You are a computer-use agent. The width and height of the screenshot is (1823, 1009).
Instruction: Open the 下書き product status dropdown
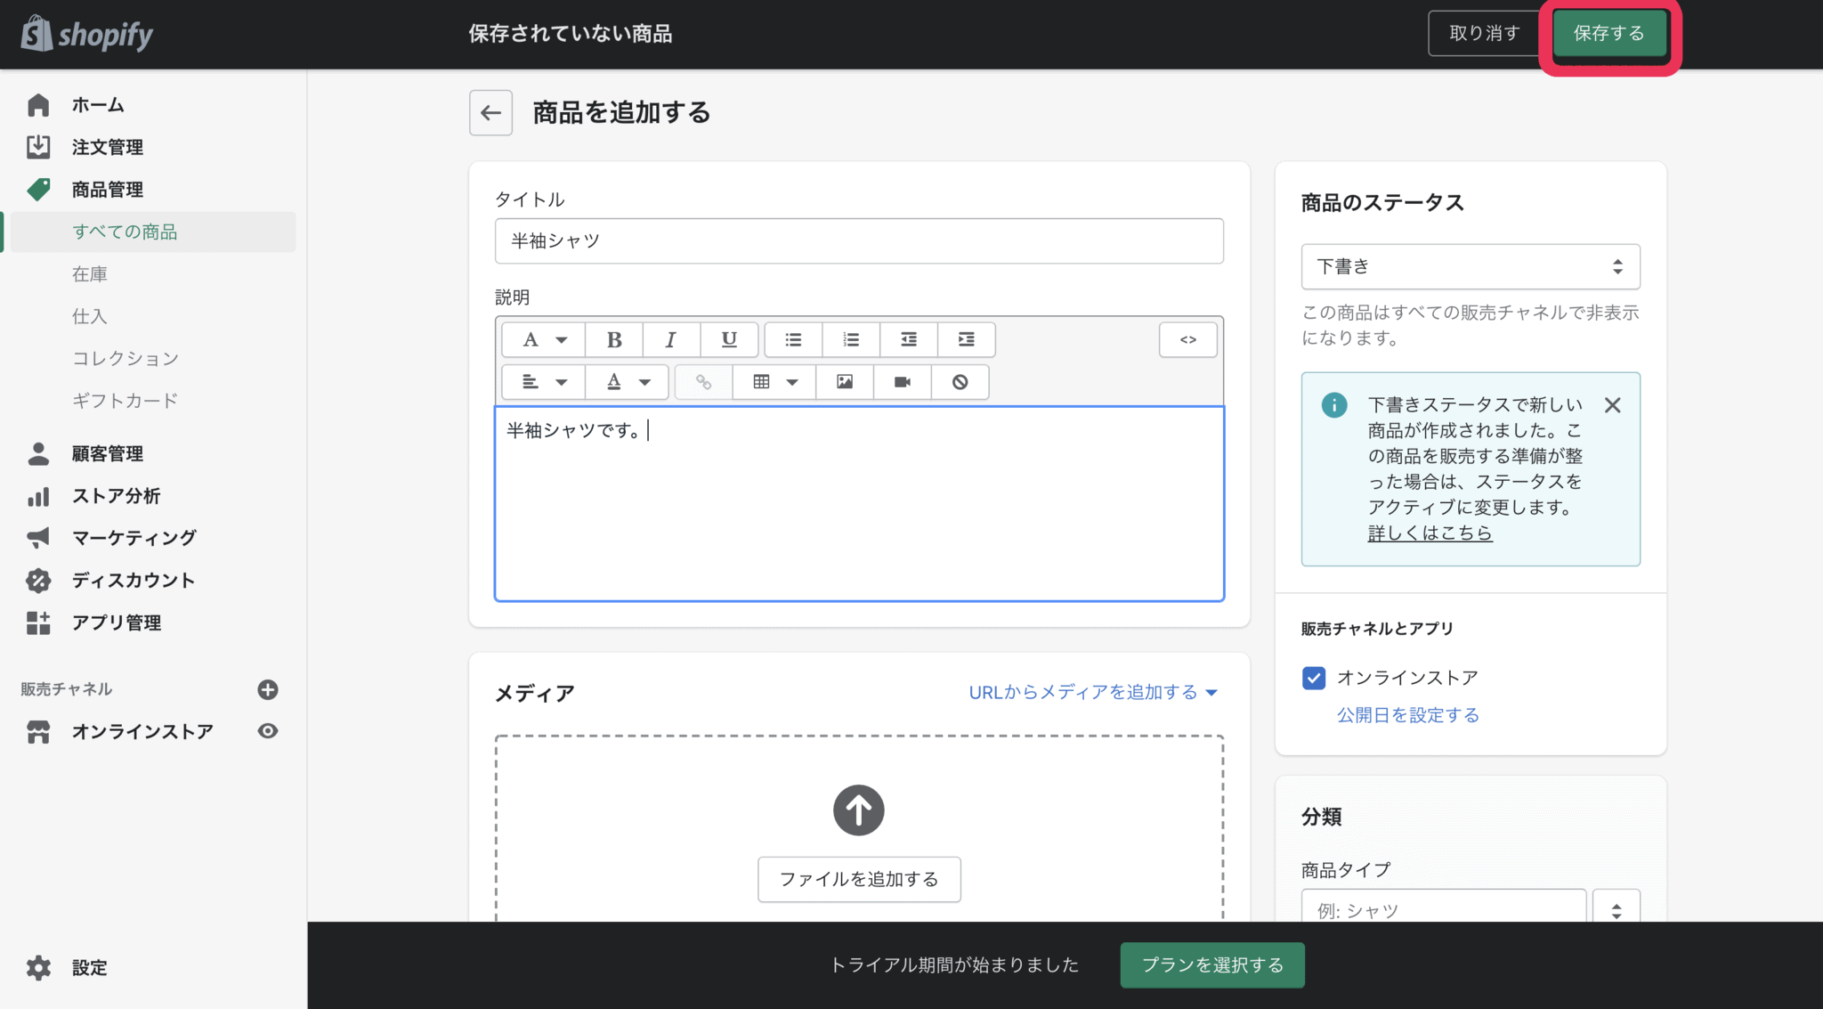(1470, 266)
